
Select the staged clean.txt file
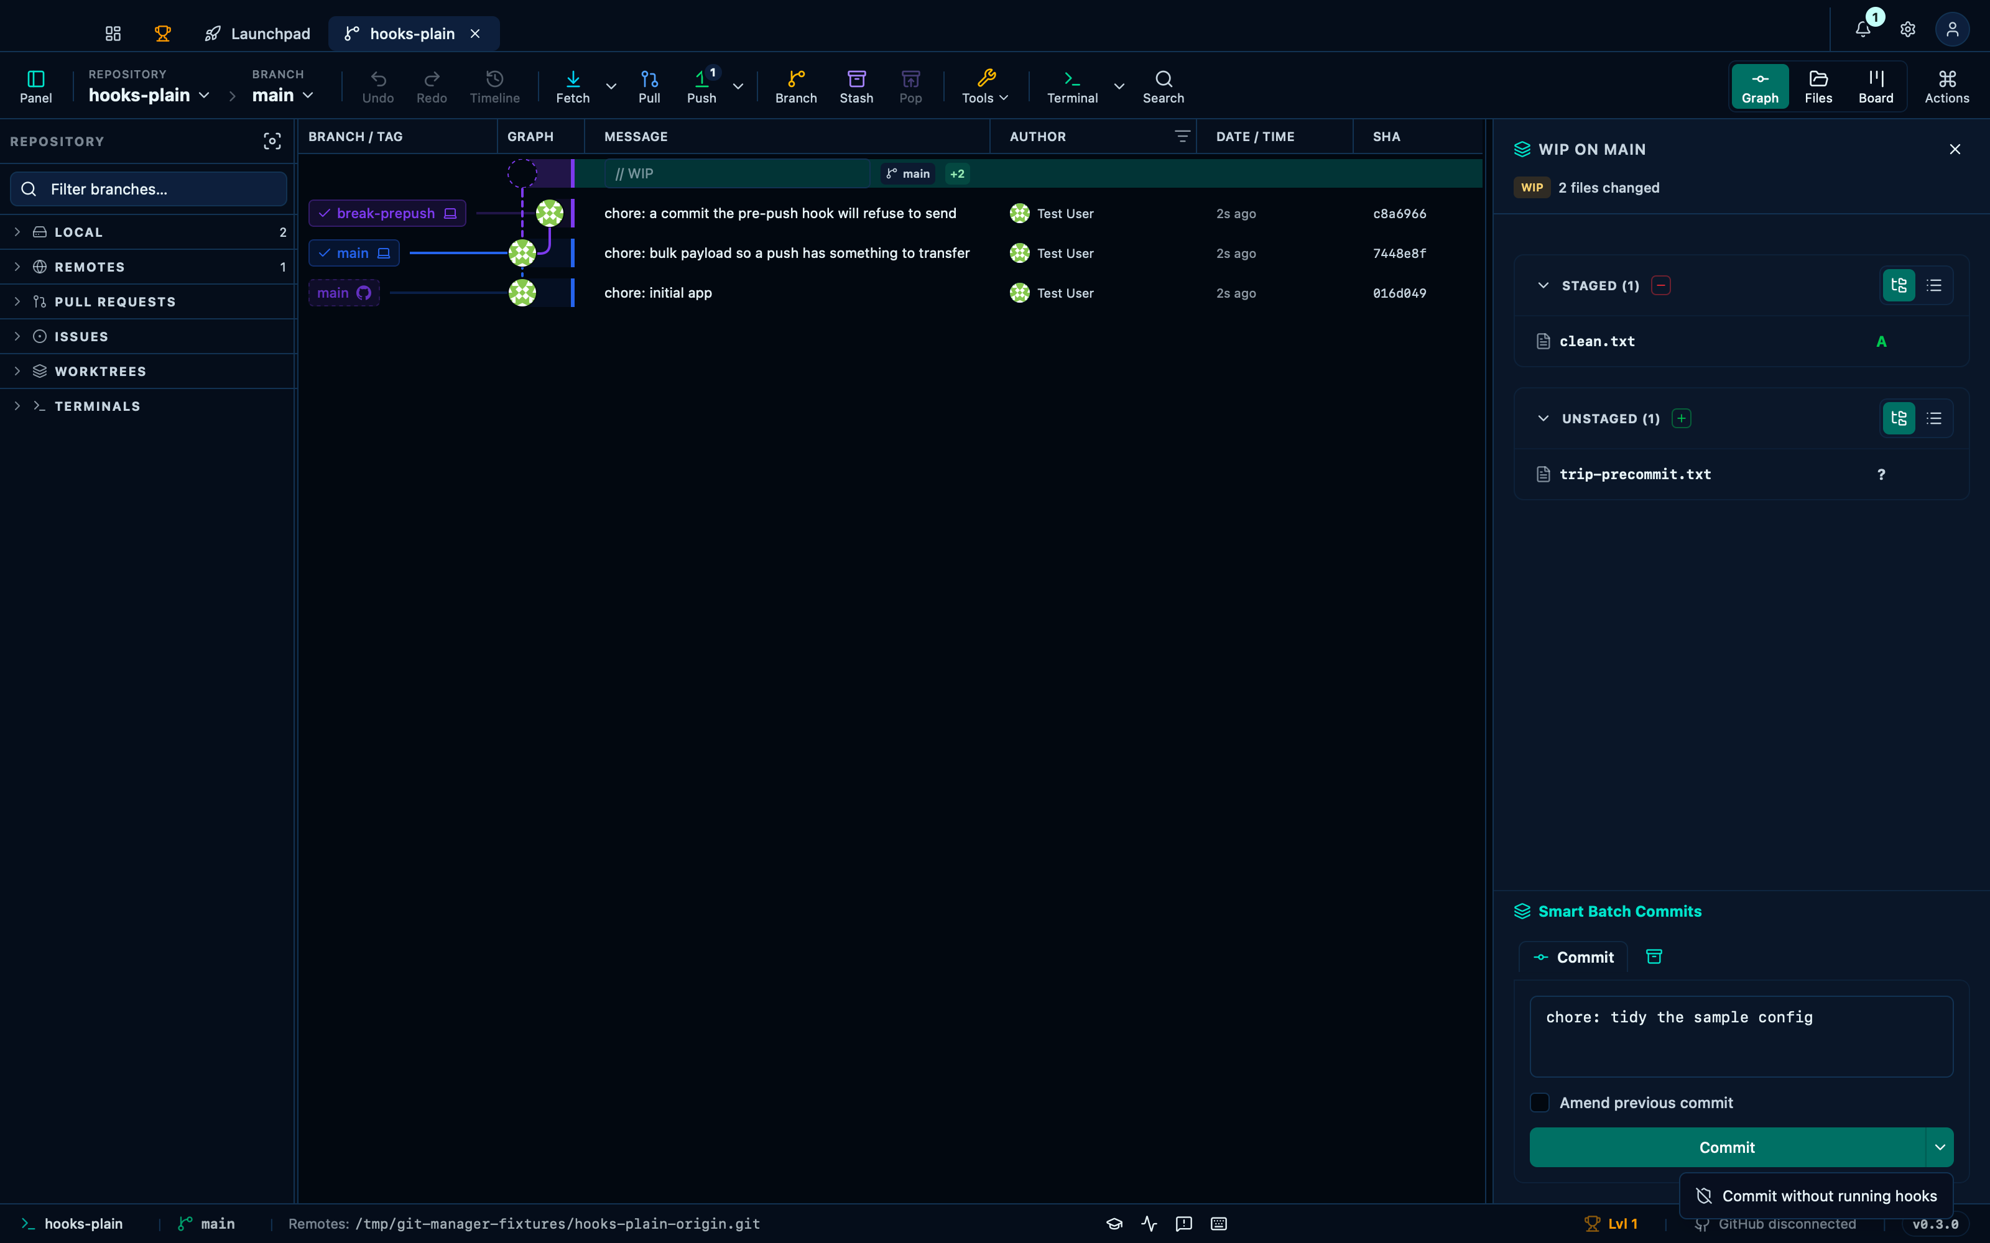[1741, 341]
